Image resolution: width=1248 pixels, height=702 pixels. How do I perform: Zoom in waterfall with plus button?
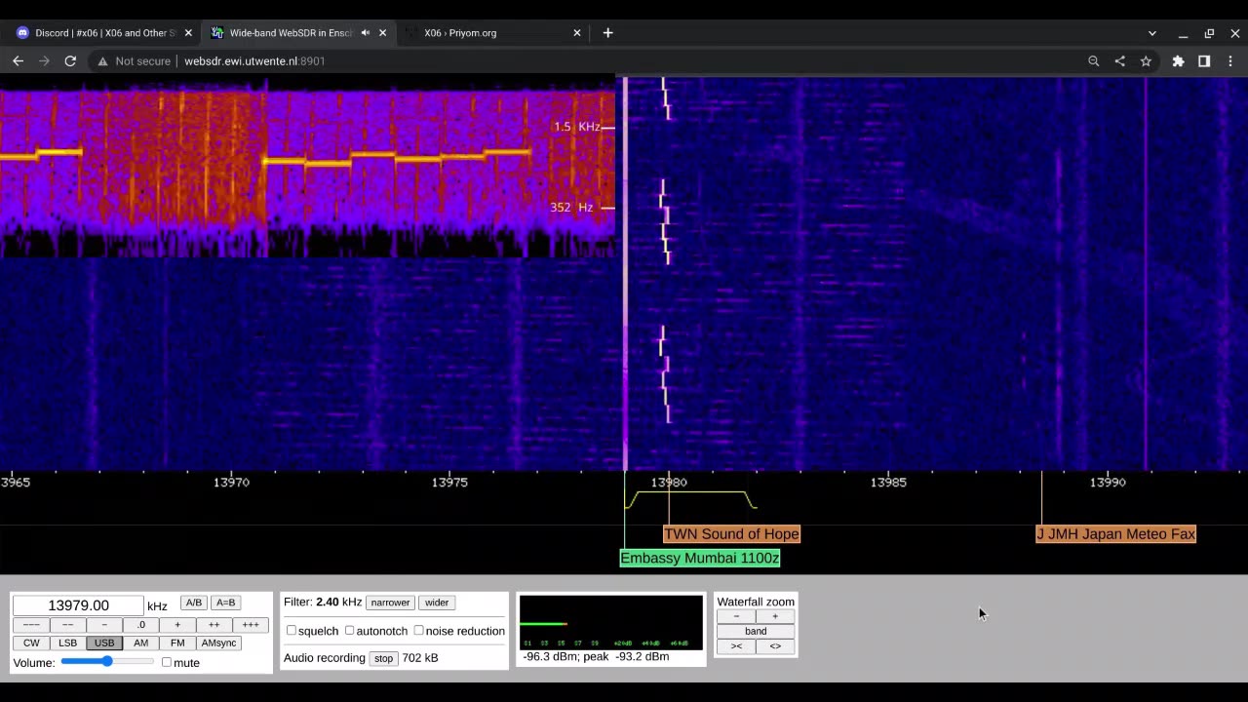[x=775, y=616]
